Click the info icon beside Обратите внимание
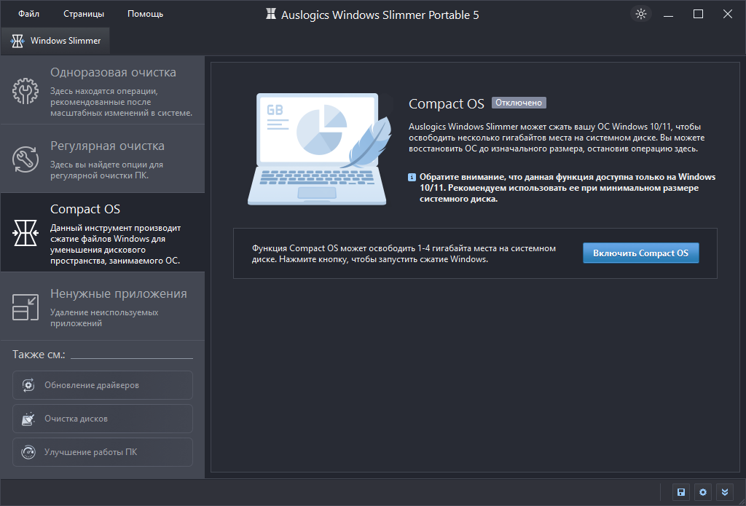The image size is (746, 506). pyautogui.click(x=412, y=178)
